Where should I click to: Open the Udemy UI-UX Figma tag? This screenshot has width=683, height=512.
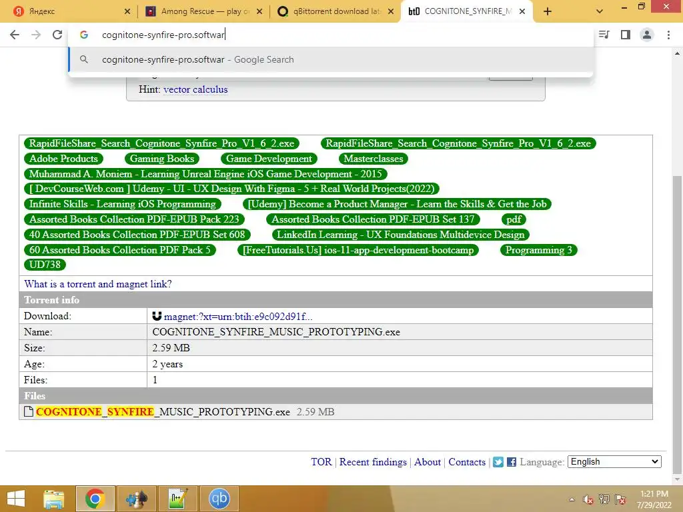pos(231,189)
